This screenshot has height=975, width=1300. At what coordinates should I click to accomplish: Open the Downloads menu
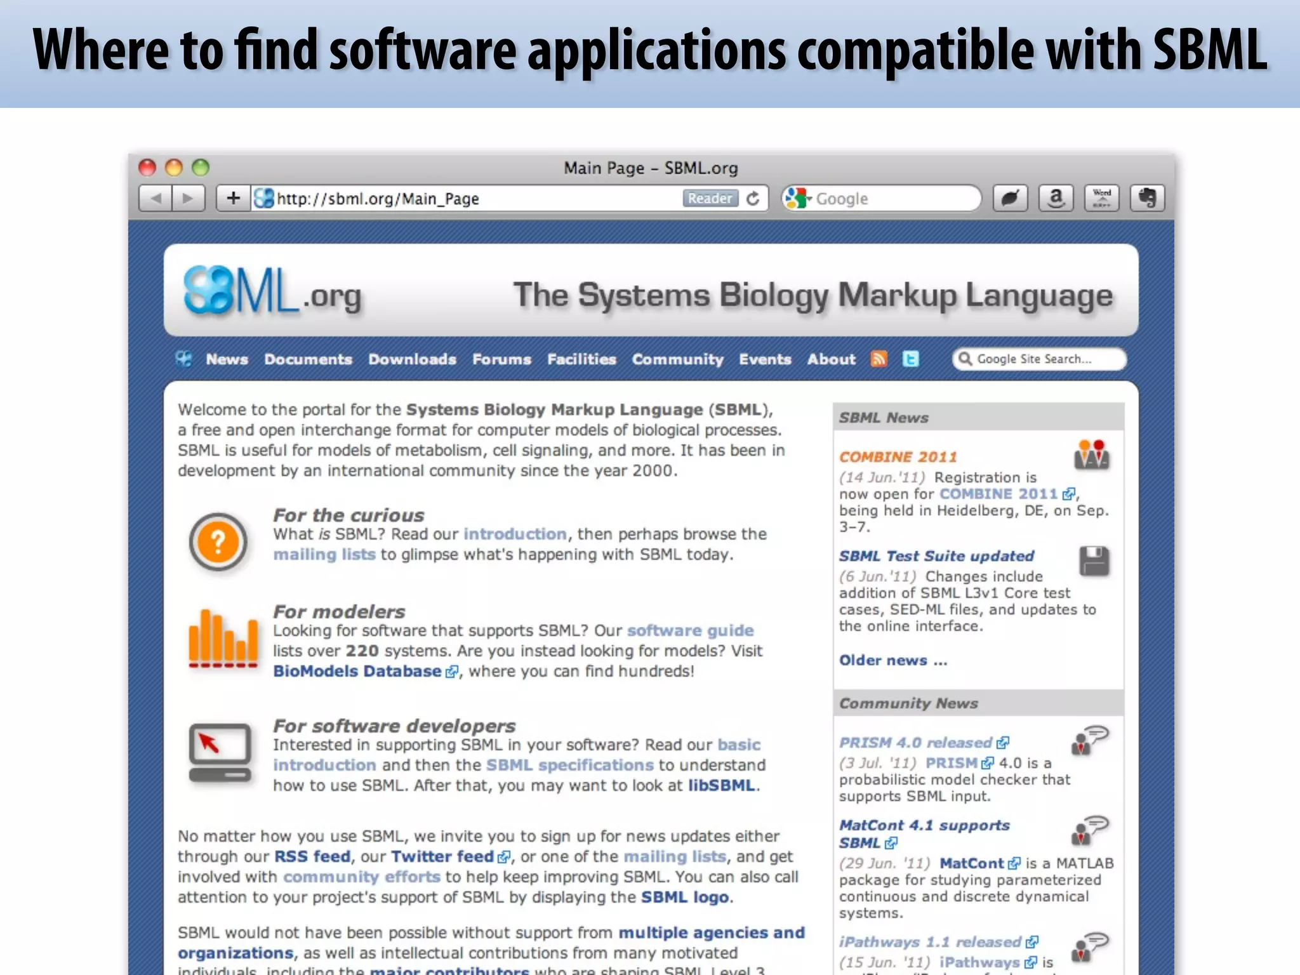tap(412, 359)
